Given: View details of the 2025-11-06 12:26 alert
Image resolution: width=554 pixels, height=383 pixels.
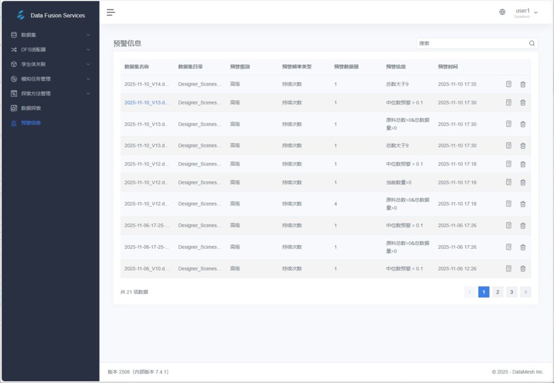Looking at the screenshot, I should coord(509,268).
